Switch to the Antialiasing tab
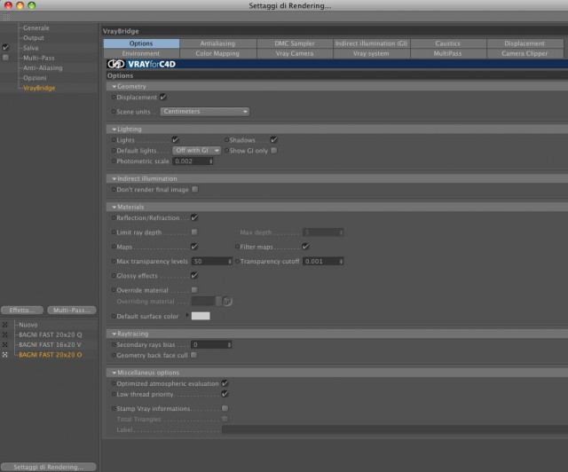The height and width of the screenshot is (472, 568). point(217,43)
